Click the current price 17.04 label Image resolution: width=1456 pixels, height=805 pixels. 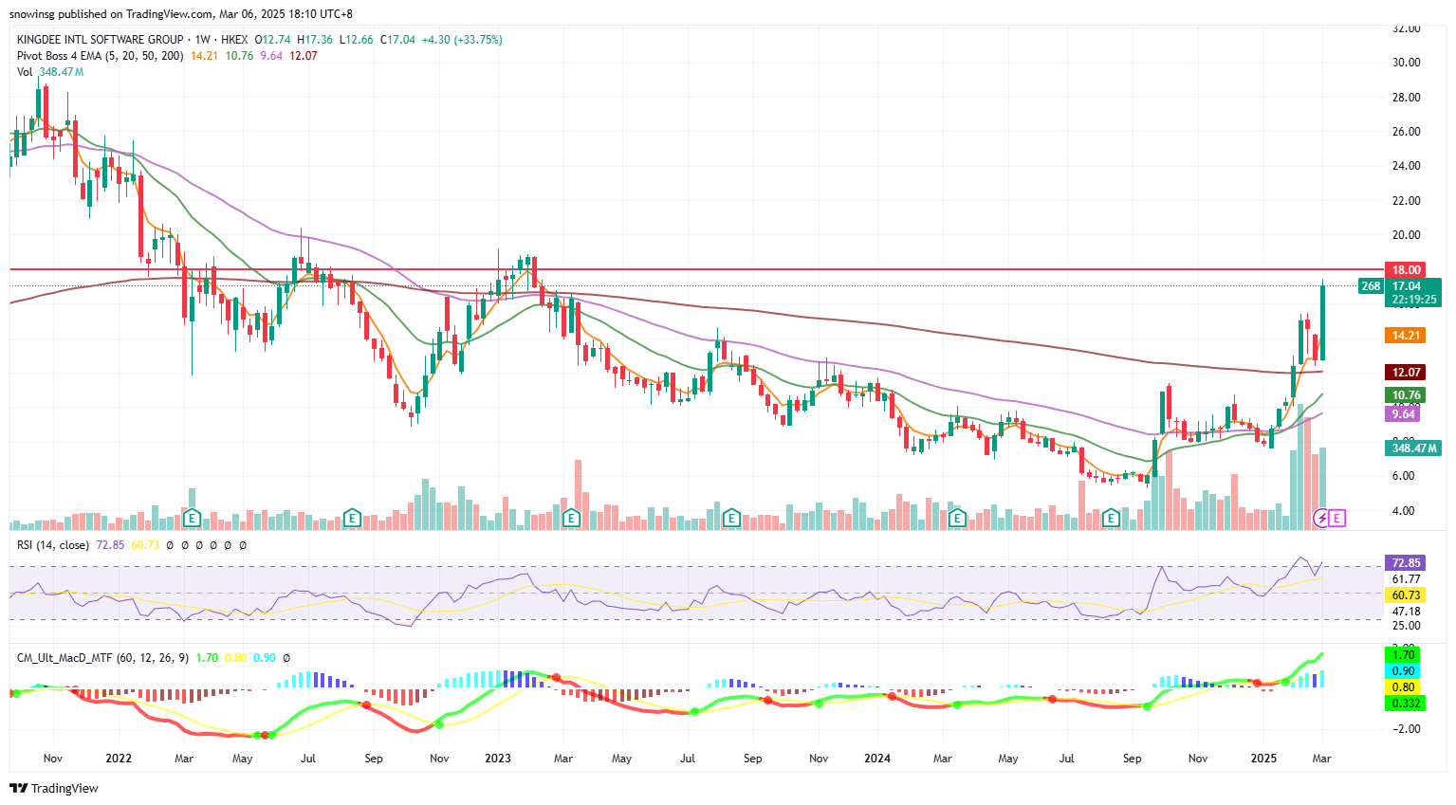coord(1413,286)
